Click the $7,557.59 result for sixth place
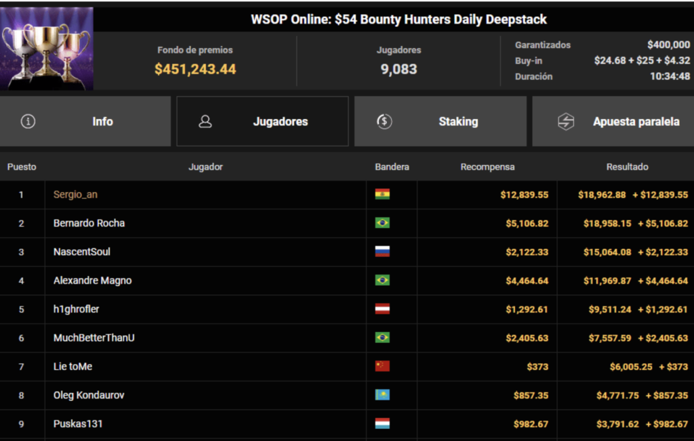694x441 pixels. tap(610, 338)
